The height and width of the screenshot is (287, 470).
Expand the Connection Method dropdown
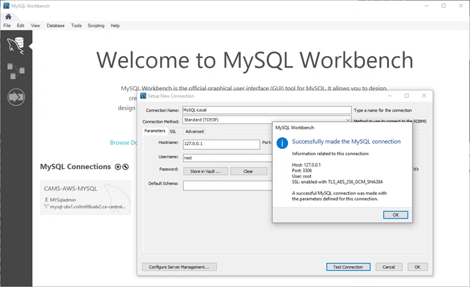tap(348, 120)
